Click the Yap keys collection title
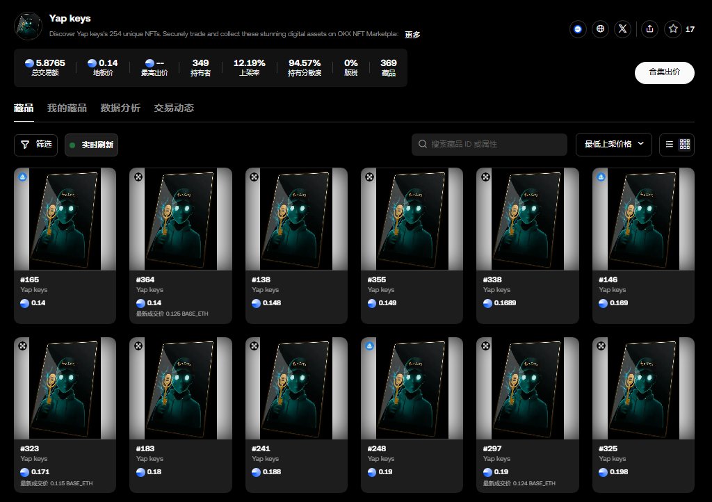This screenshot has height=502, width=712. (70, 19)
